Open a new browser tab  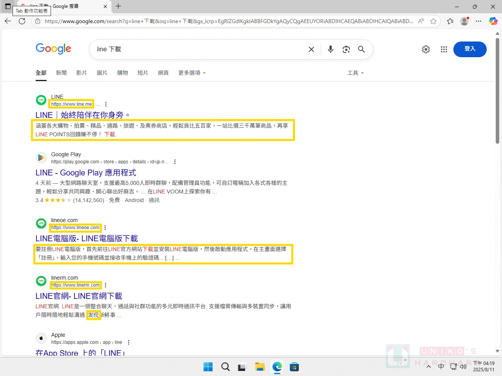click(118, 6)
